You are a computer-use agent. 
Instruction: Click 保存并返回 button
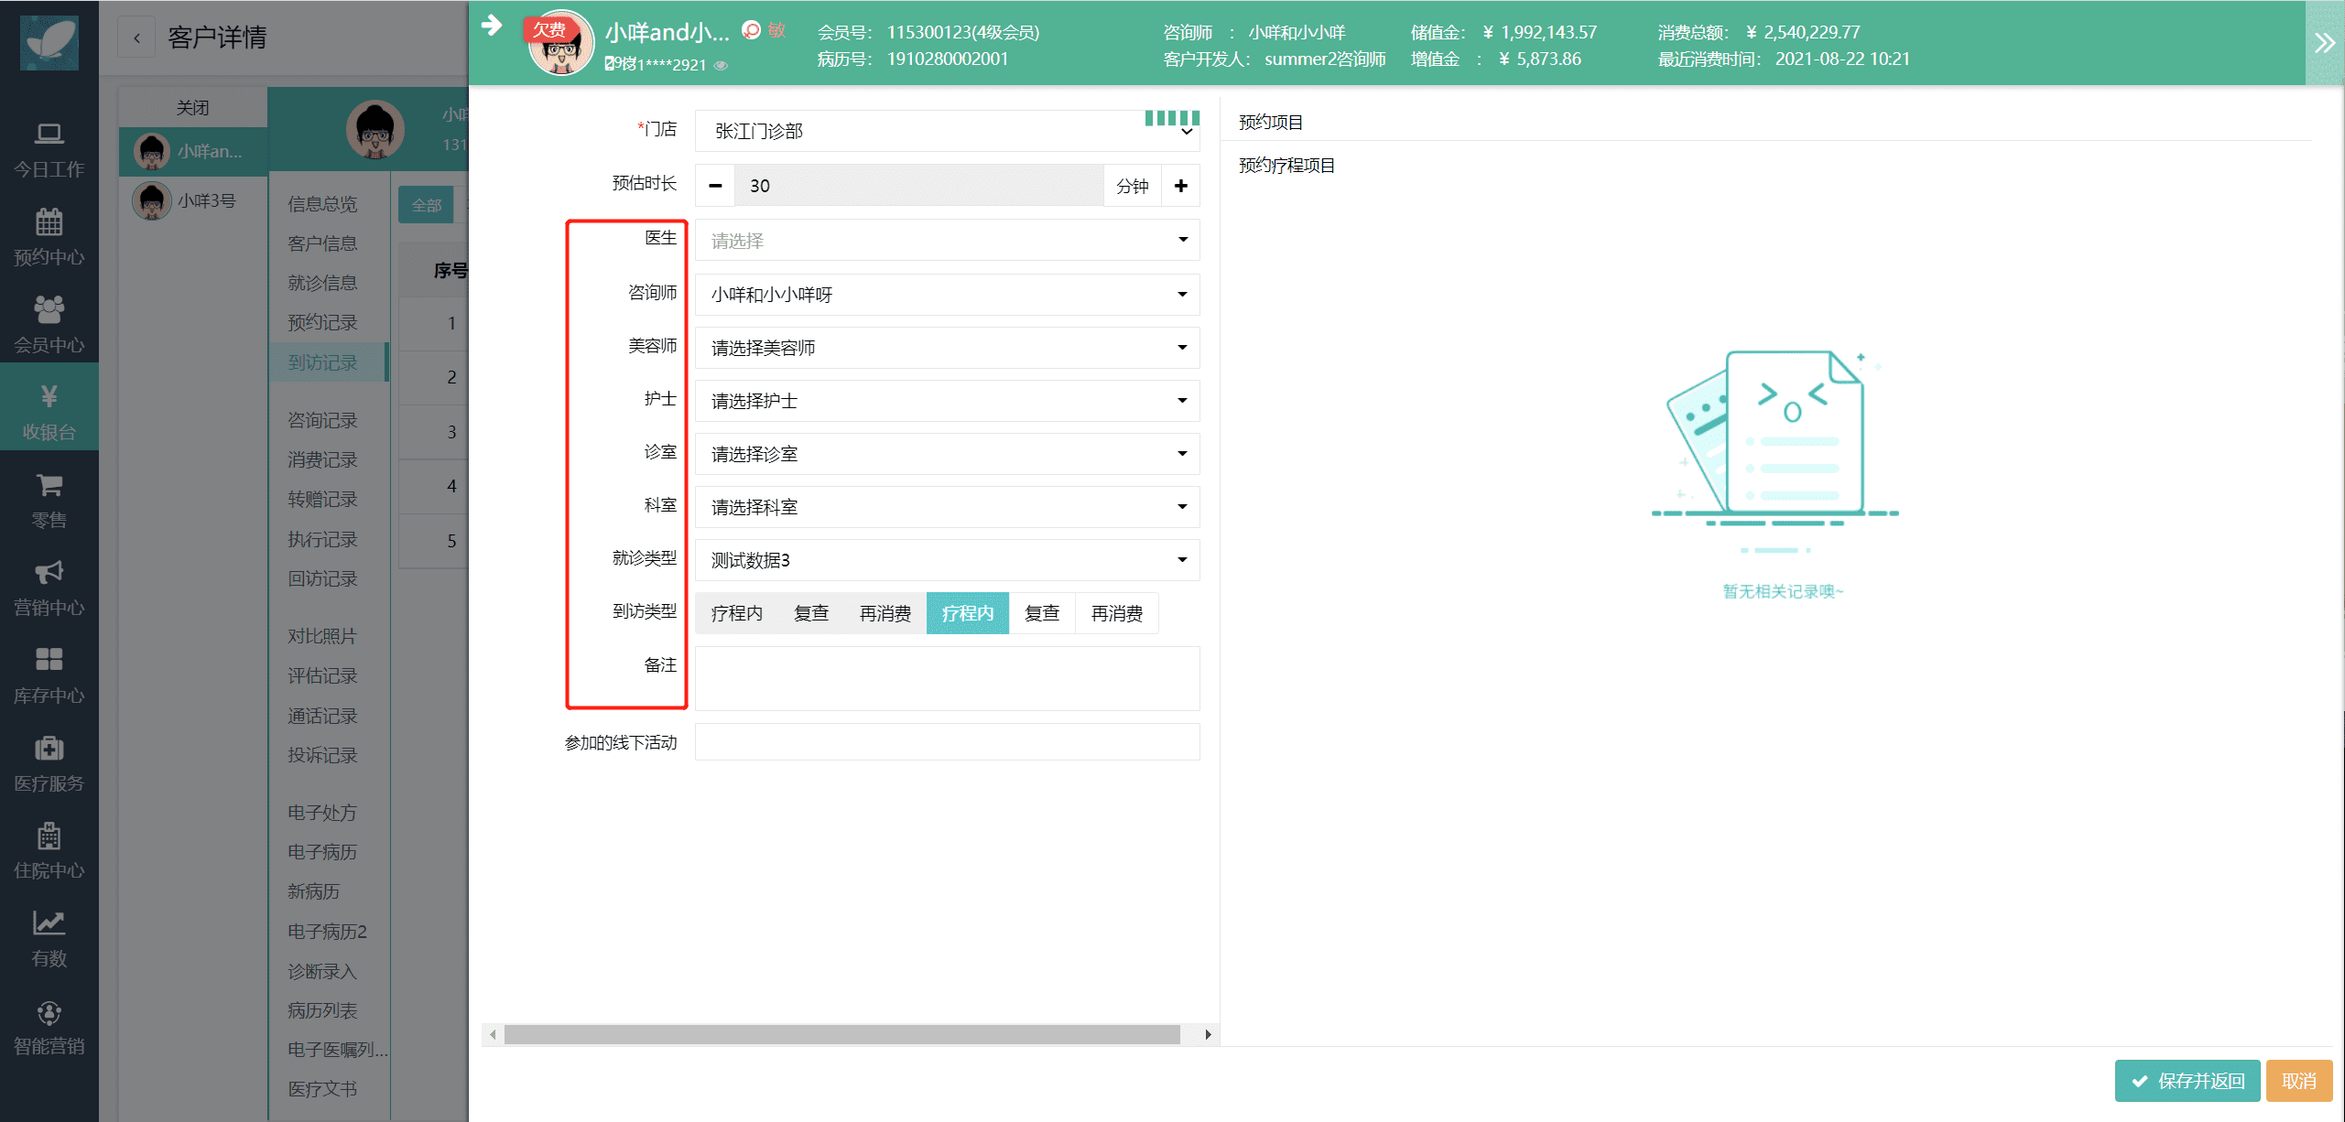[2187, 1081]
